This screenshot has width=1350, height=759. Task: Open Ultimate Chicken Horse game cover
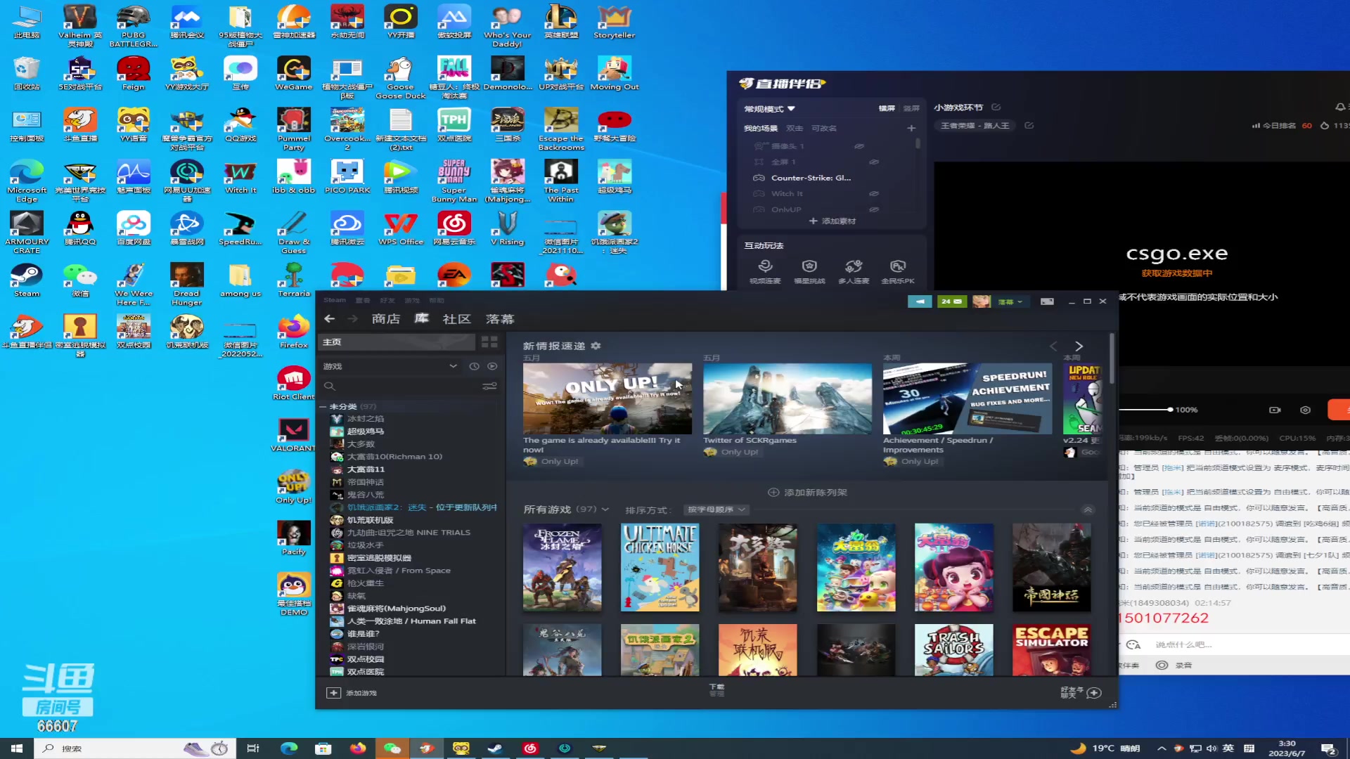click(660, 567)
